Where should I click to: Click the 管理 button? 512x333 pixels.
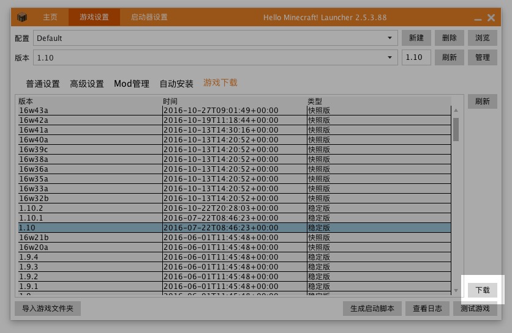[482, 57]
